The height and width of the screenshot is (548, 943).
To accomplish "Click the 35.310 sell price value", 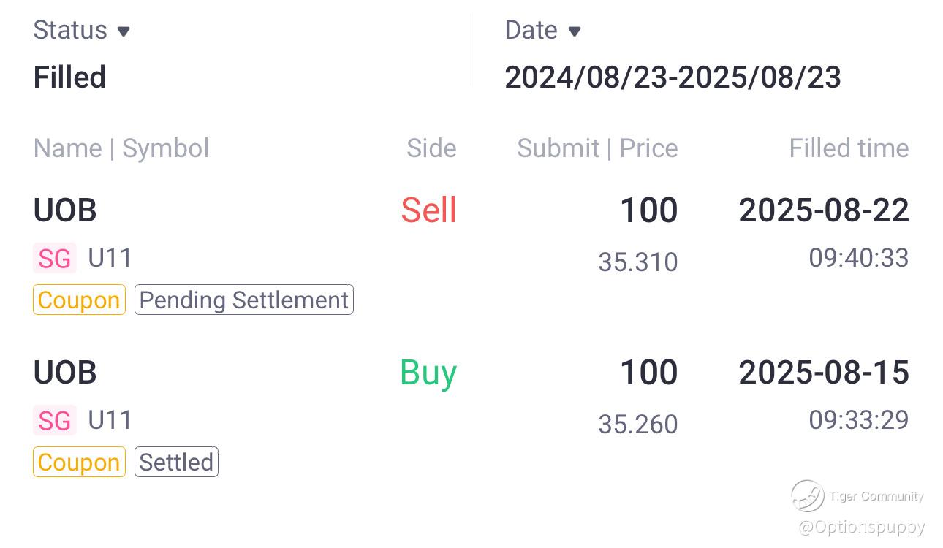I will click(637, 262).
